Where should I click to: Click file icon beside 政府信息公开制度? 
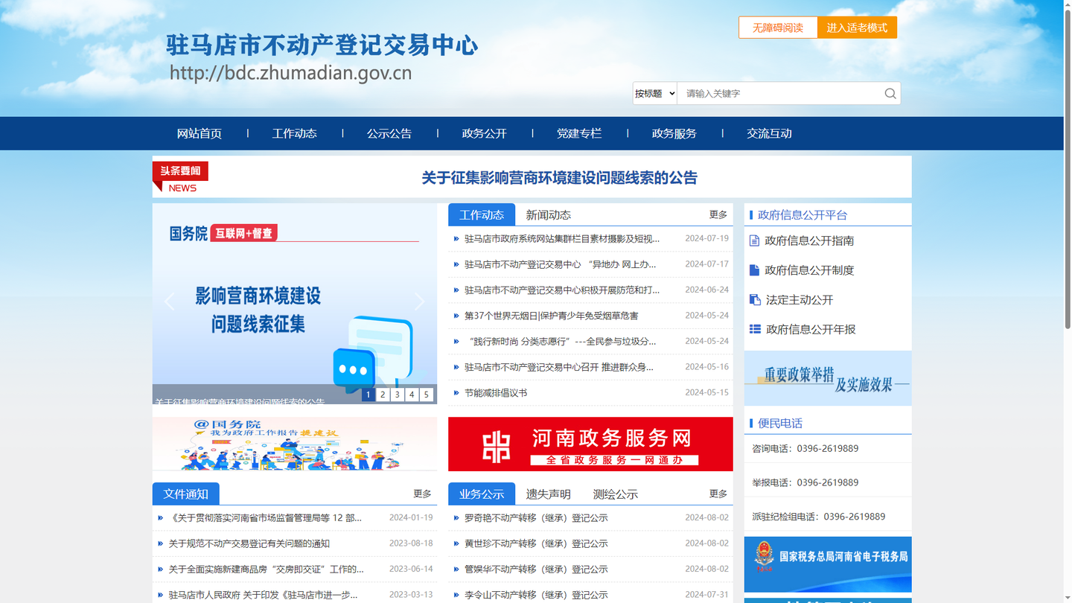pyautogui.click(x=754, y=270)
